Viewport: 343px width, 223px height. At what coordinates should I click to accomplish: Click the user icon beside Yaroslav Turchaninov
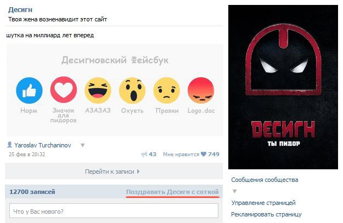10,144
